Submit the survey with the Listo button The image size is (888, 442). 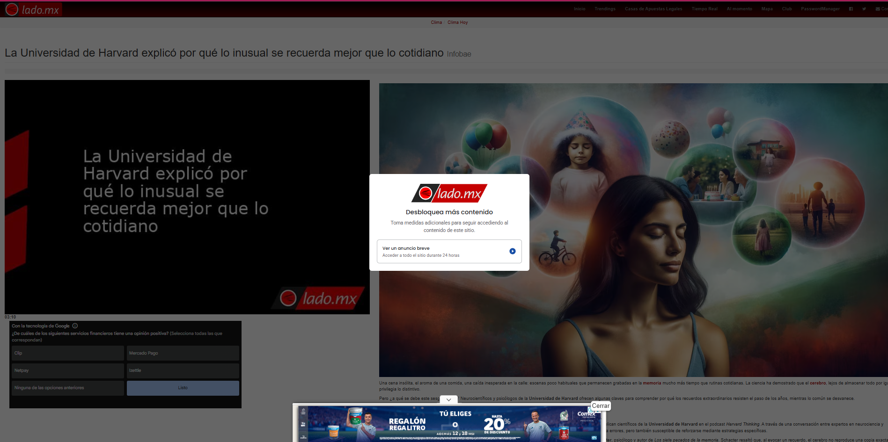(183, 388)
